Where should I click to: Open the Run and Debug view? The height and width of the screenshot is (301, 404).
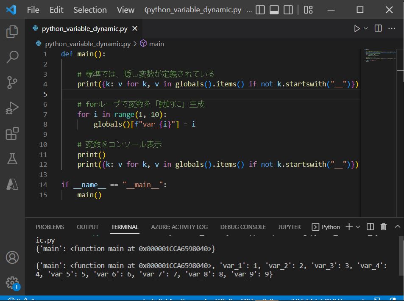(12, 108)
